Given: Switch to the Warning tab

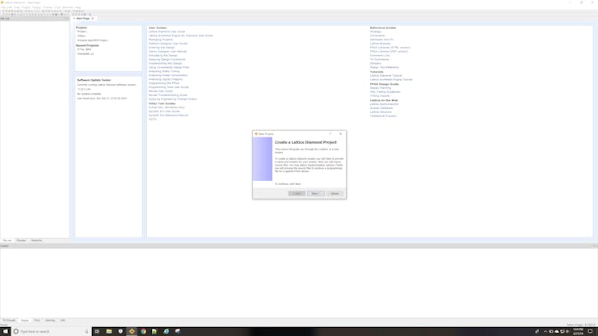Looking at the screenshot, I should click(50, 321).
